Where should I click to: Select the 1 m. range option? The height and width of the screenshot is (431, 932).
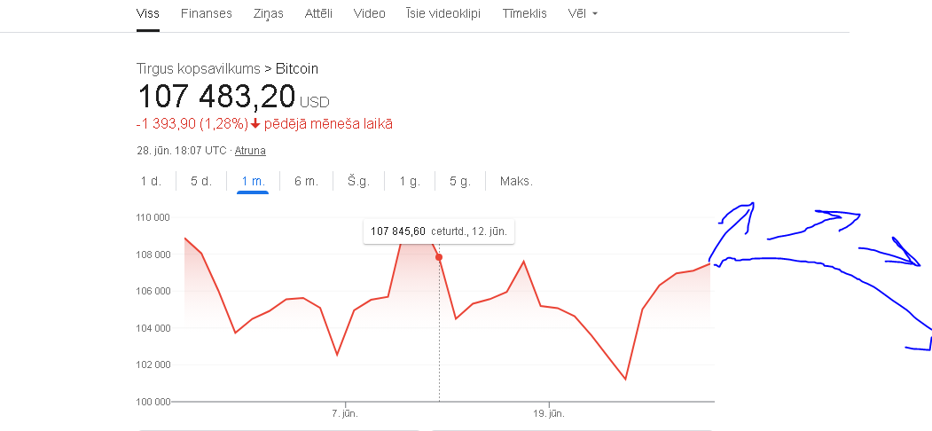click(253, 181)
